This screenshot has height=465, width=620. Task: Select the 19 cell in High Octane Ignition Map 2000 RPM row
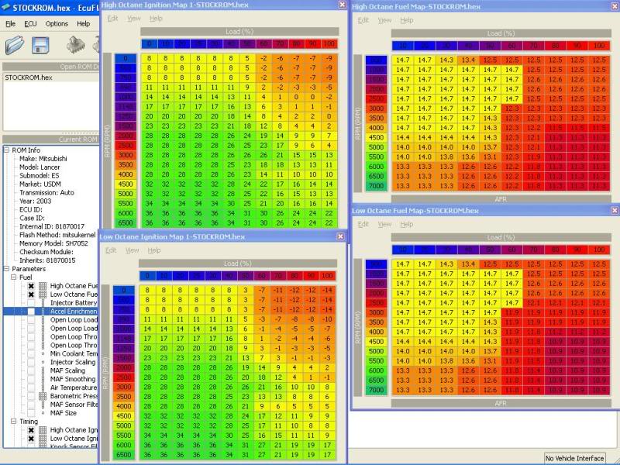pyautogui.click(x=263, y=136)
